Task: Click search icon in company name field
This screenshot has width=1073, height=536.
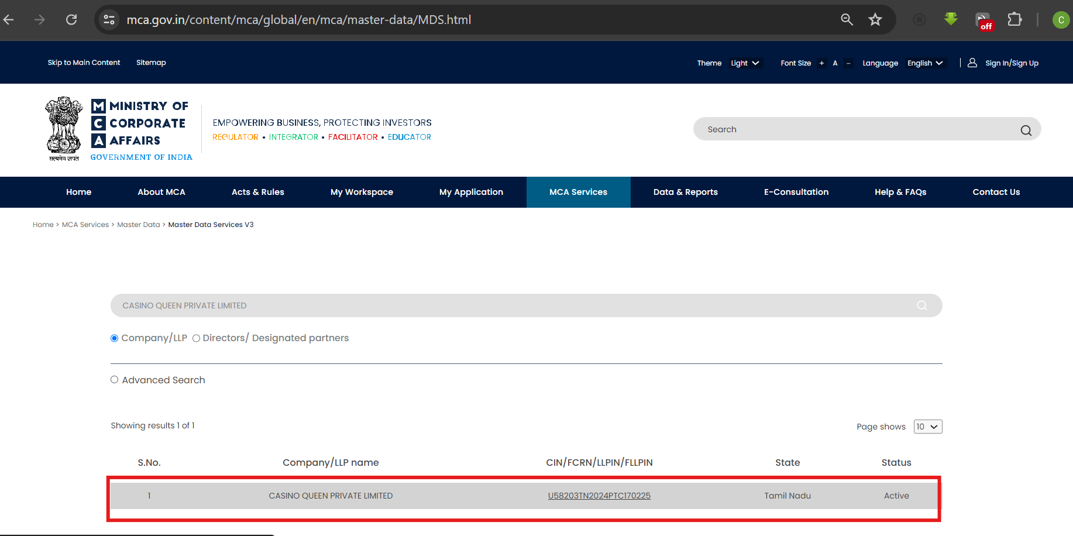Action: [921, 305]
